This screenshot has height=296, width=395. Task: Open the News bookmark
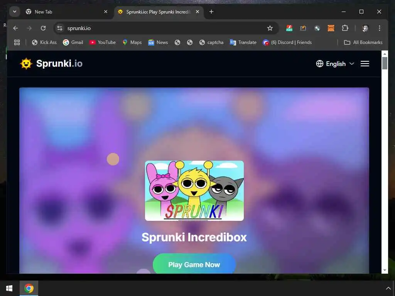tap(158, 42)
